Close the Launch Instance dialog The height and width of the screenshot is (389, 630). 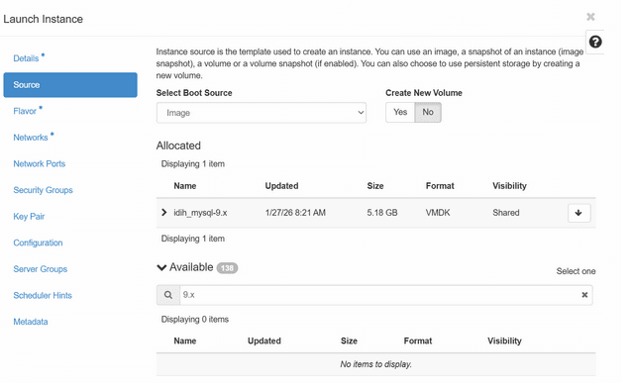click(x=590, y=17)
